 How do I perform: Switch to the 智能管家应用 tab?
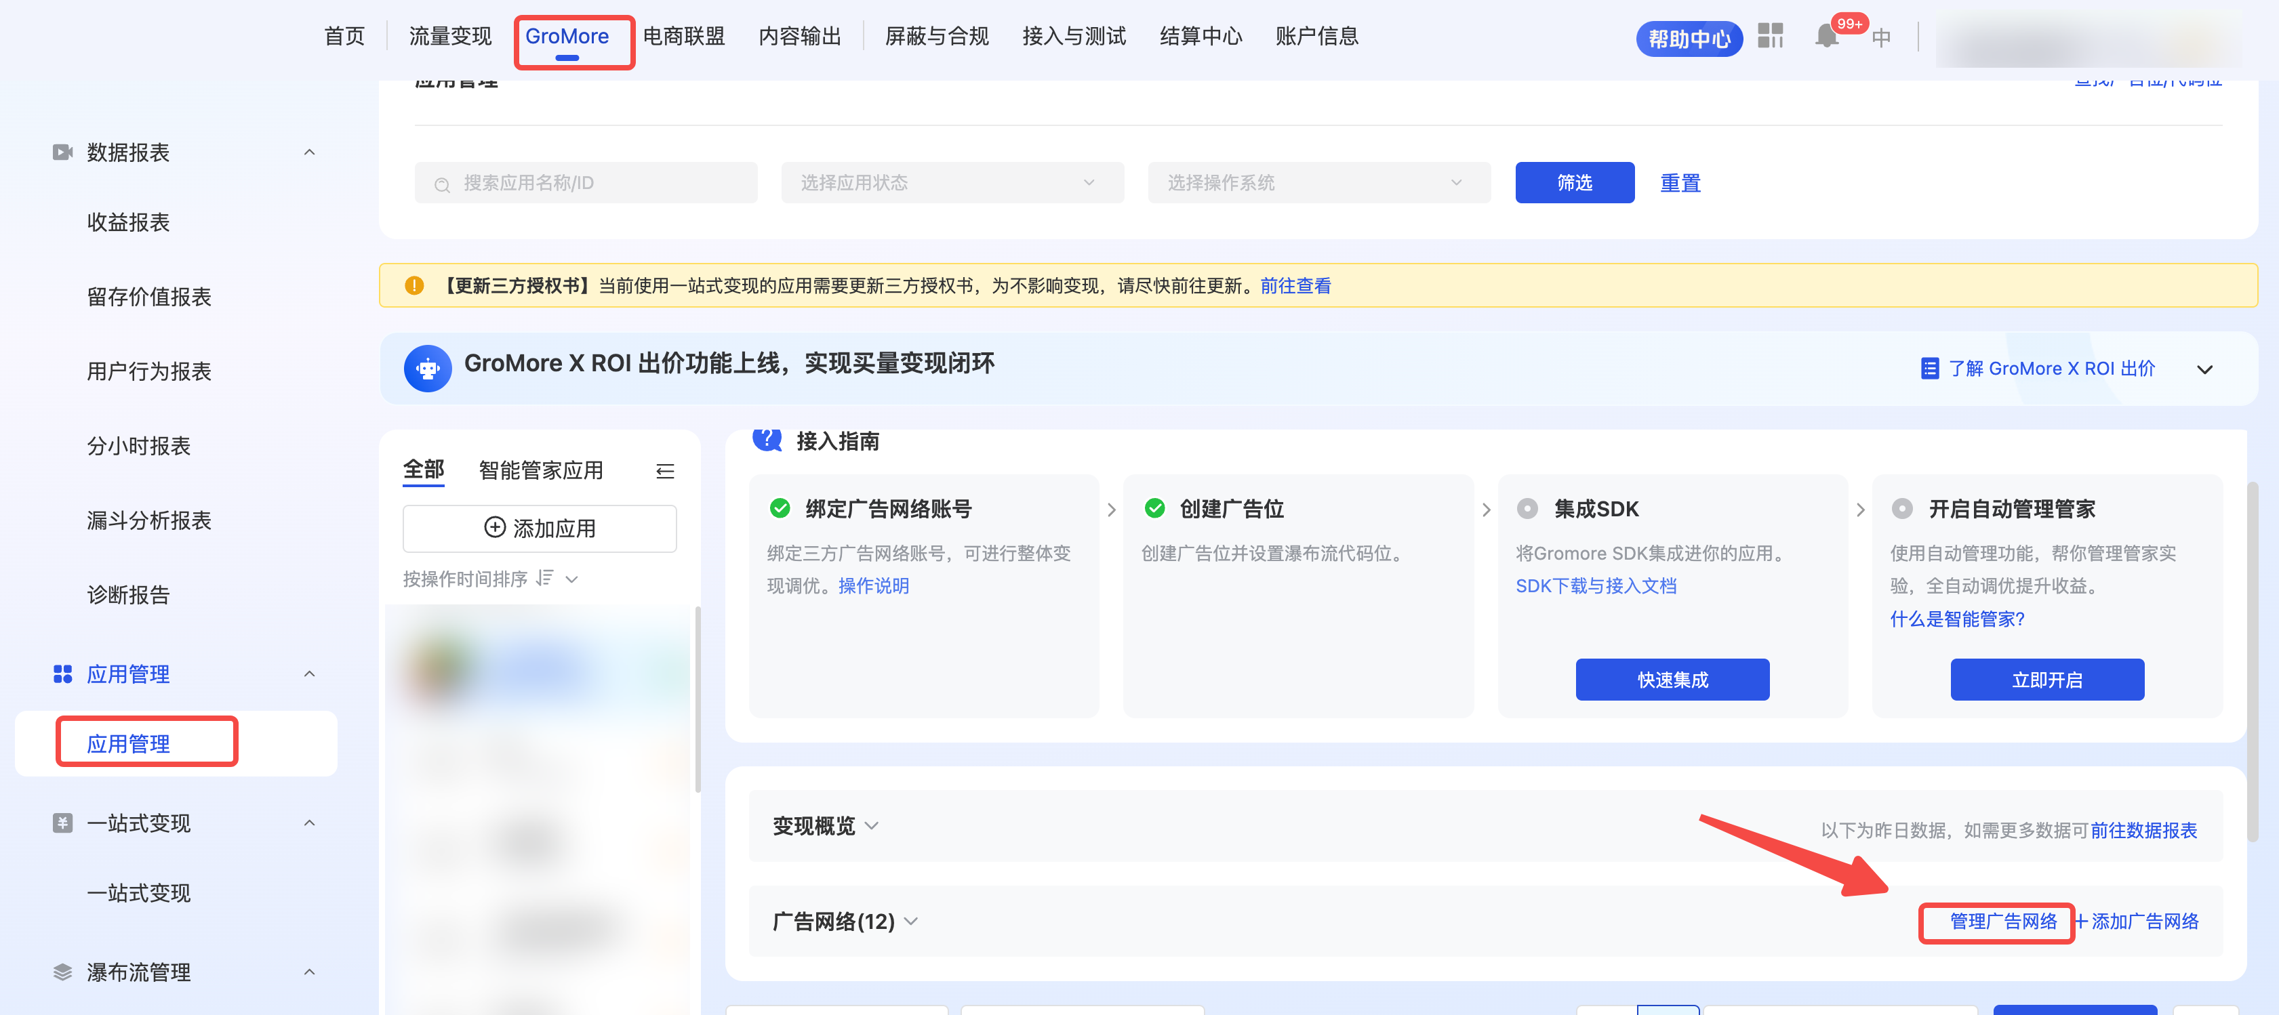540,470
